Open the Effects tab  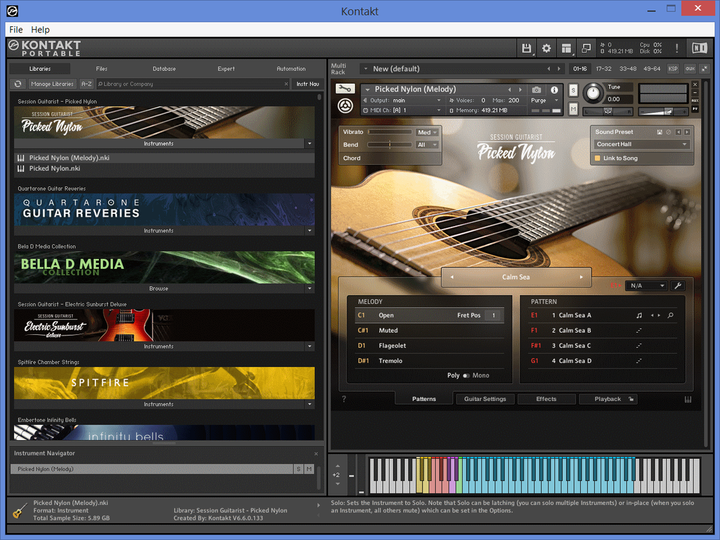pos(546,399)
